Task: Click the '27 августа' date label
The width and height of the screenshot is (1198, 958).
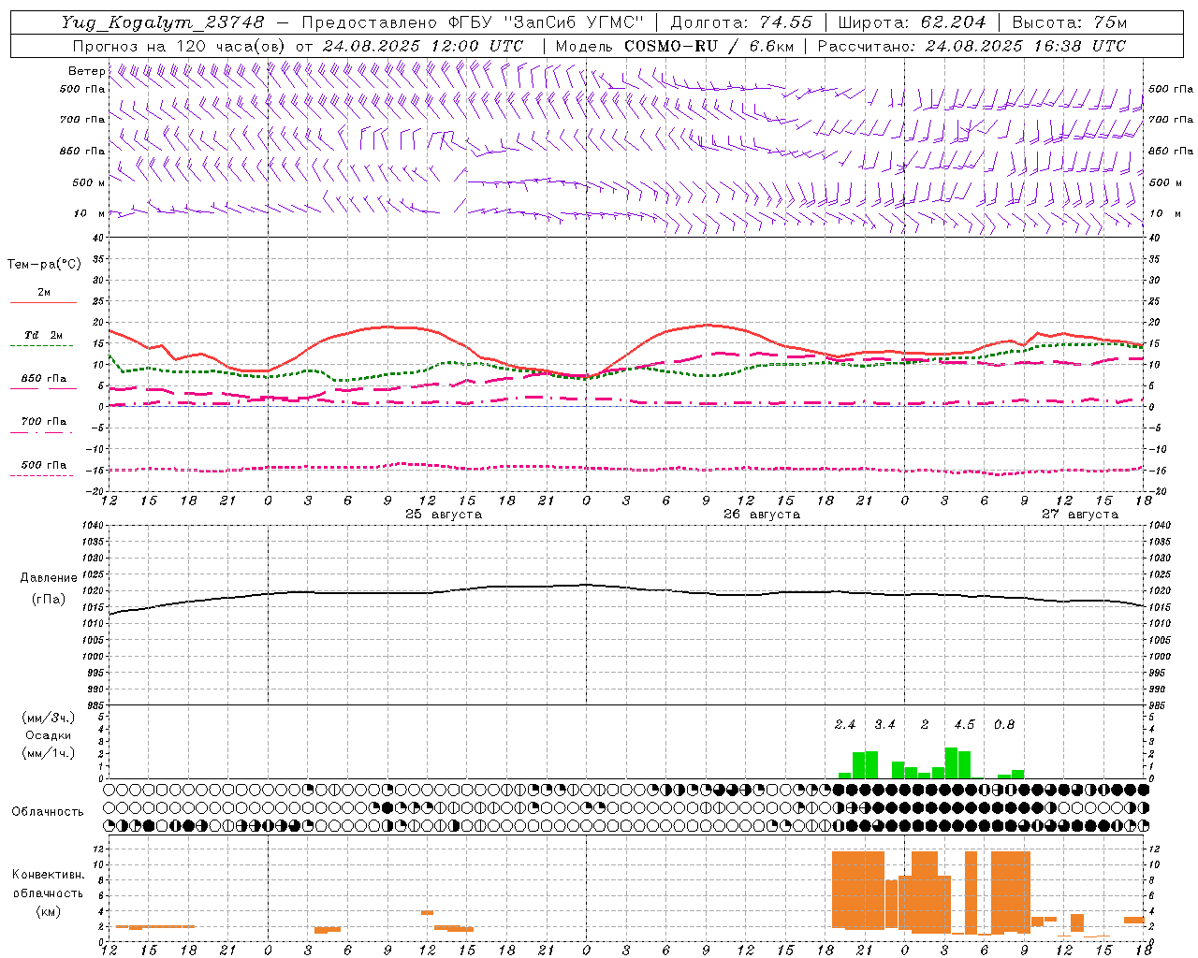Action: point(1080,515)
